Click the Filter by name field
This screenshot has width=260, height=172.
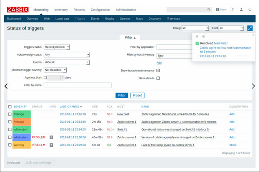pos(77,85)
